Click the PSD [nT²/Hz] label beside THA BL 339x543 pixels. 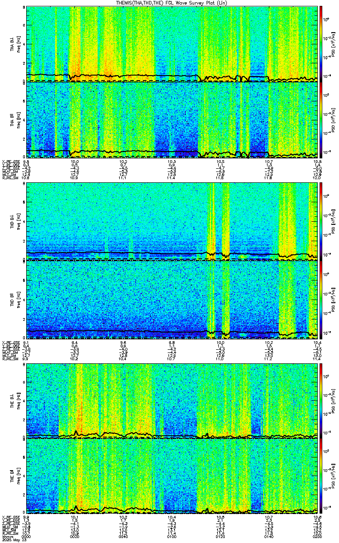click(334, 43)
